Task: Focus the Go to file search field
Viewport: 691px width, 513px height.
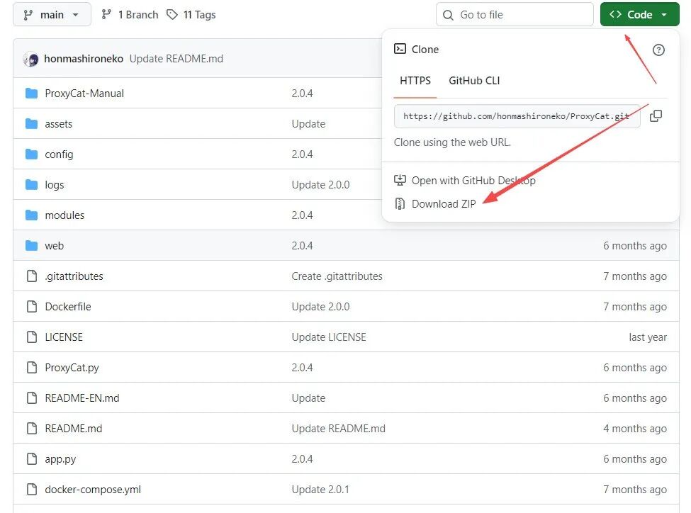Action: coord(515,15)
